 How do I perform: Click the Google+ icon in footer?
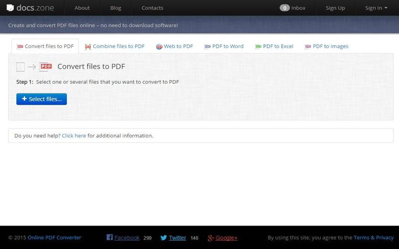pos(210,238)
